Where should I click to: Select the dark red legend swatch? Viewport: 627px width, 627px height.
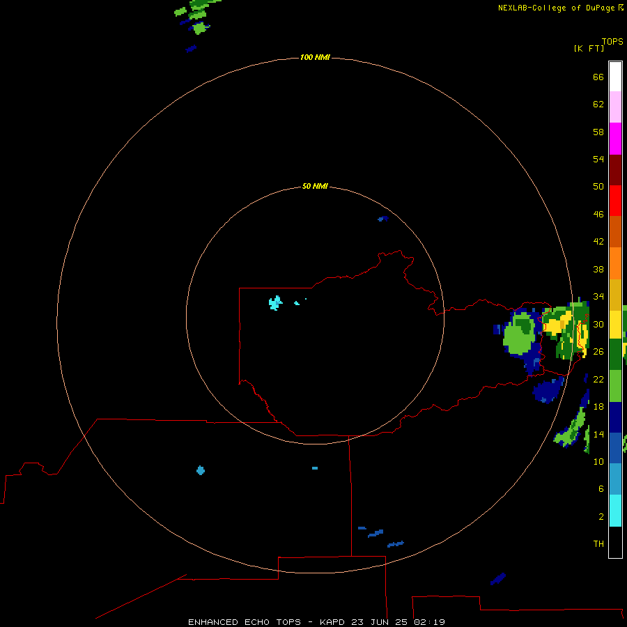(x=615, y=169)
